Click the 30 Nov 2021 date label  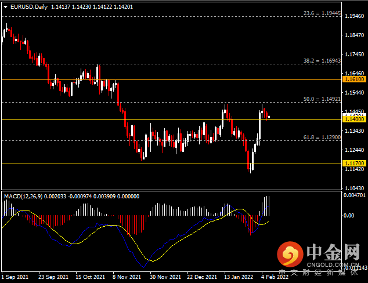tap(165, 277)
